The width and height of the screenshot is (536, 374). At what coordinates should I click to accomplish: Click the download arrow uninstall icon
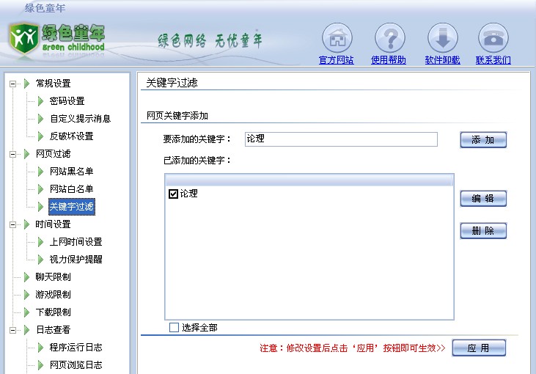443,38
